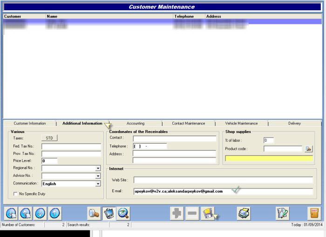Click the Prov. Tax No. input field

point(71,154)
